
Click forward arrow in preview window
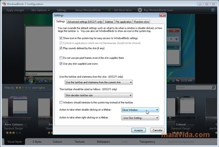click(x=176, y=39)
